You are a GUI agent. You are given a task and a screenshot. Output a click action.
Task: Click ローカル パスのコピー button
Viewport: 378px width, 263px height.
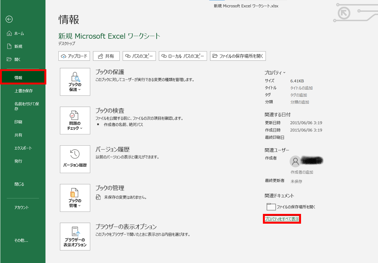coord(183,56)
